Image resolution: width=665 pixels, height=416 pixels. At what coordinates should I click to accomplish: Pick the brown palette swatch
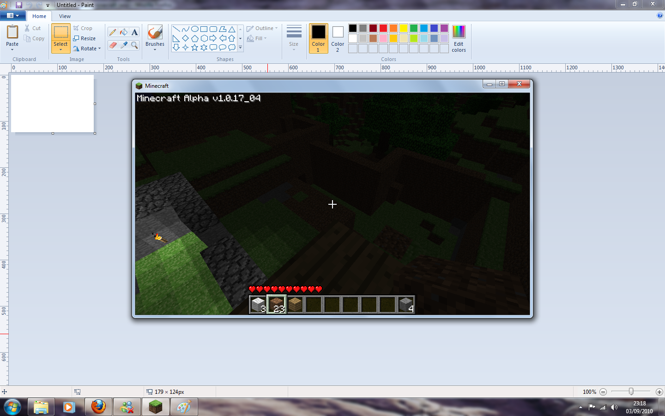[x=373, y=38]
